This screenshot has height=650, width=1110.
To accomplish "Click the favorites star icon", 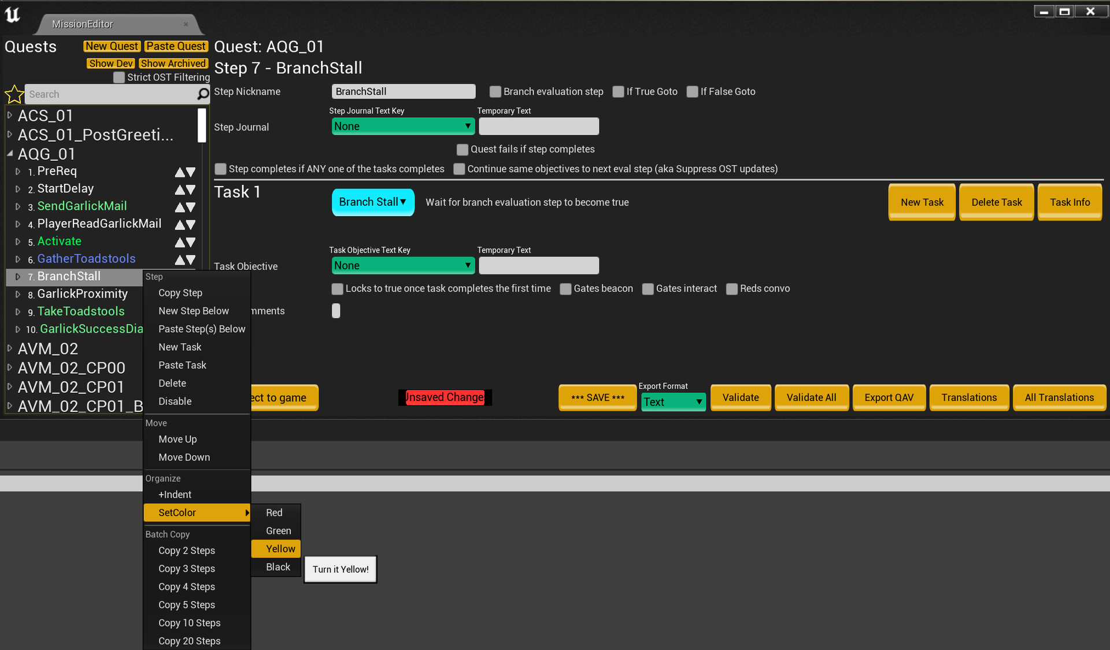I will [x=14, y=94].
